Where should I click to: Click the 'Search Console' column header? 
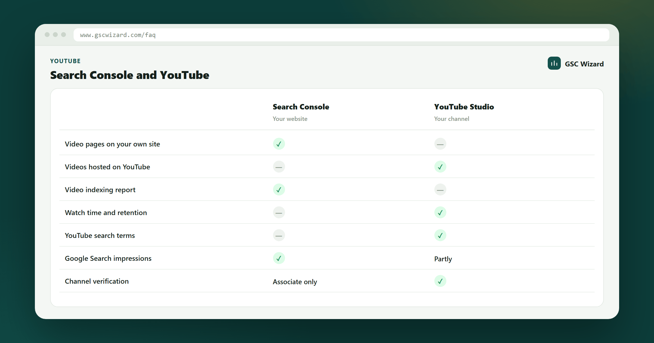pos(301,107)
